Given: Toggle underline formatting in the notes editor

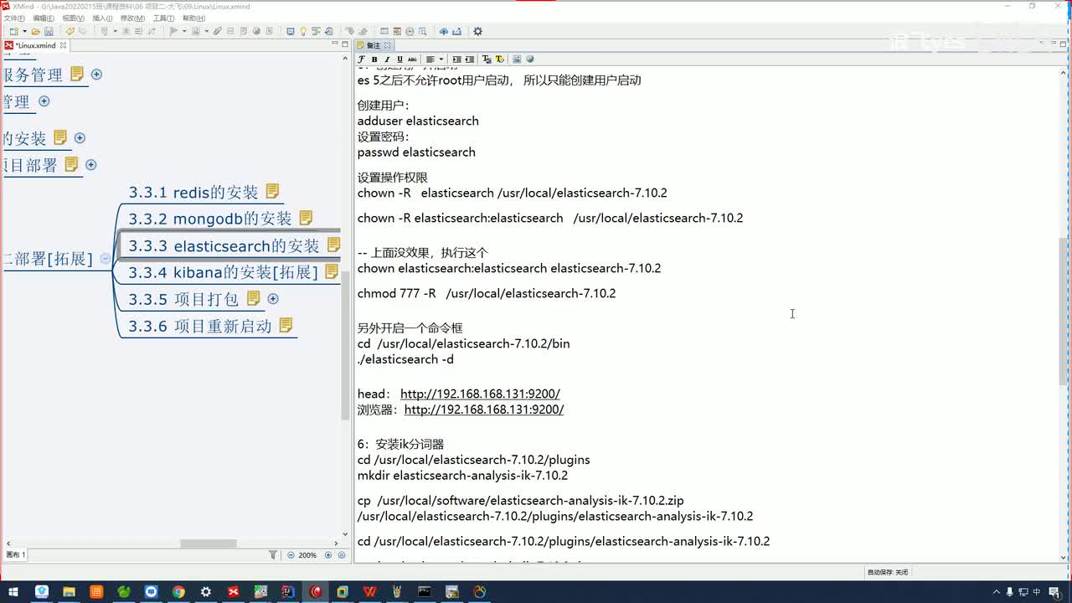Looking at the screenshot, I should [399, 59].
